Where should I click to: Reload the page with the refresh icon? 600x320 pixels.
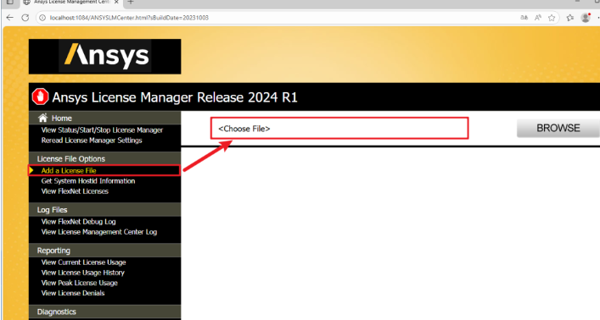25,18
